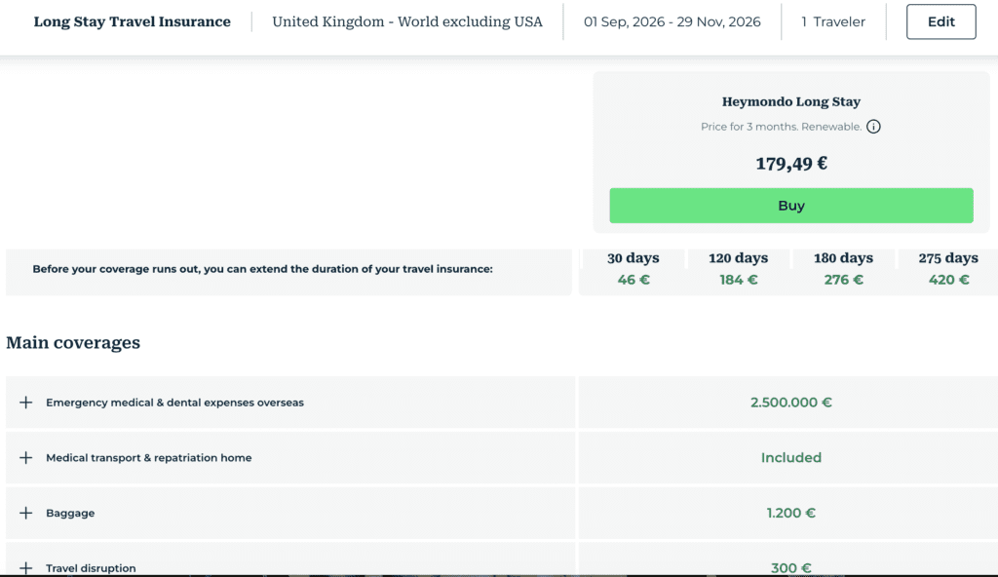Click the info icon beside price note
Screen dimensions: 998x577
(x=873, y=127)
